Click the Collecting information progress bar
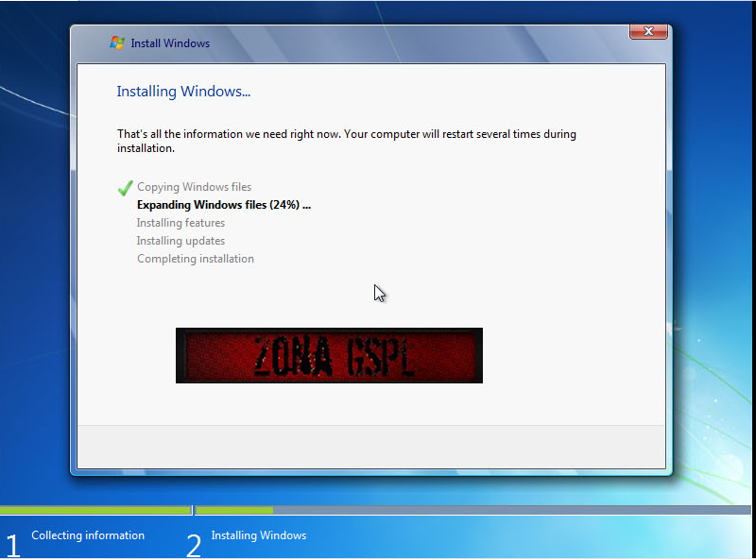This screenshot has height=560, width=756. point(95,510)
